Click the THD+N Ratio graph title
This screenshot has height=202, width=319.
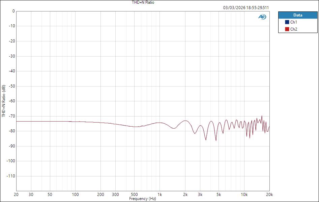[x=143, y=2]
